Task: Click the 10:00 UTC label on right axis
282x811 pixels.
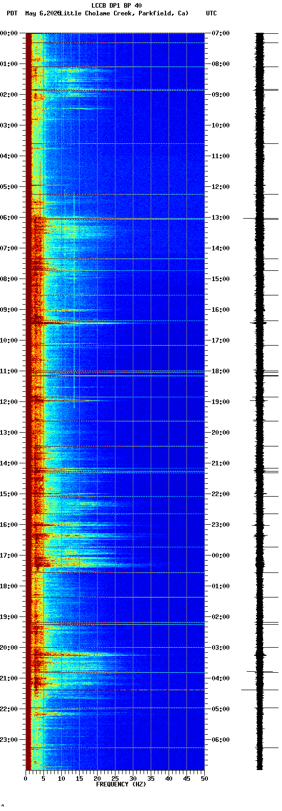Action: tap(221, 125)
